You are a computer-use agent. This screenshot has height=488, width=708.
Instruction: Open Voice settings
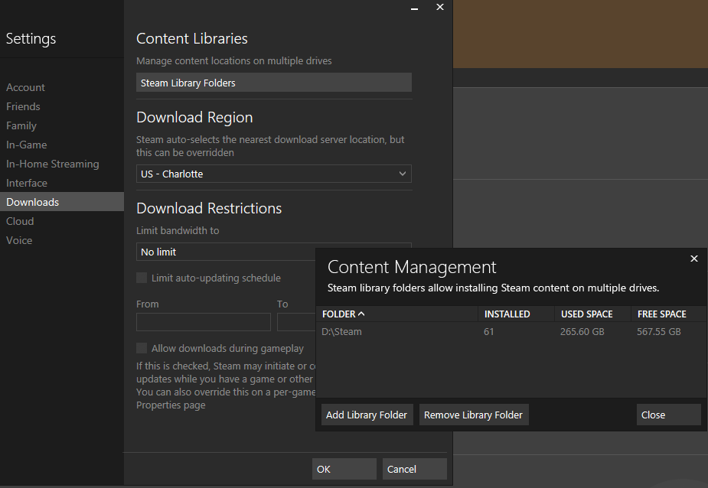tap(19, 240)
